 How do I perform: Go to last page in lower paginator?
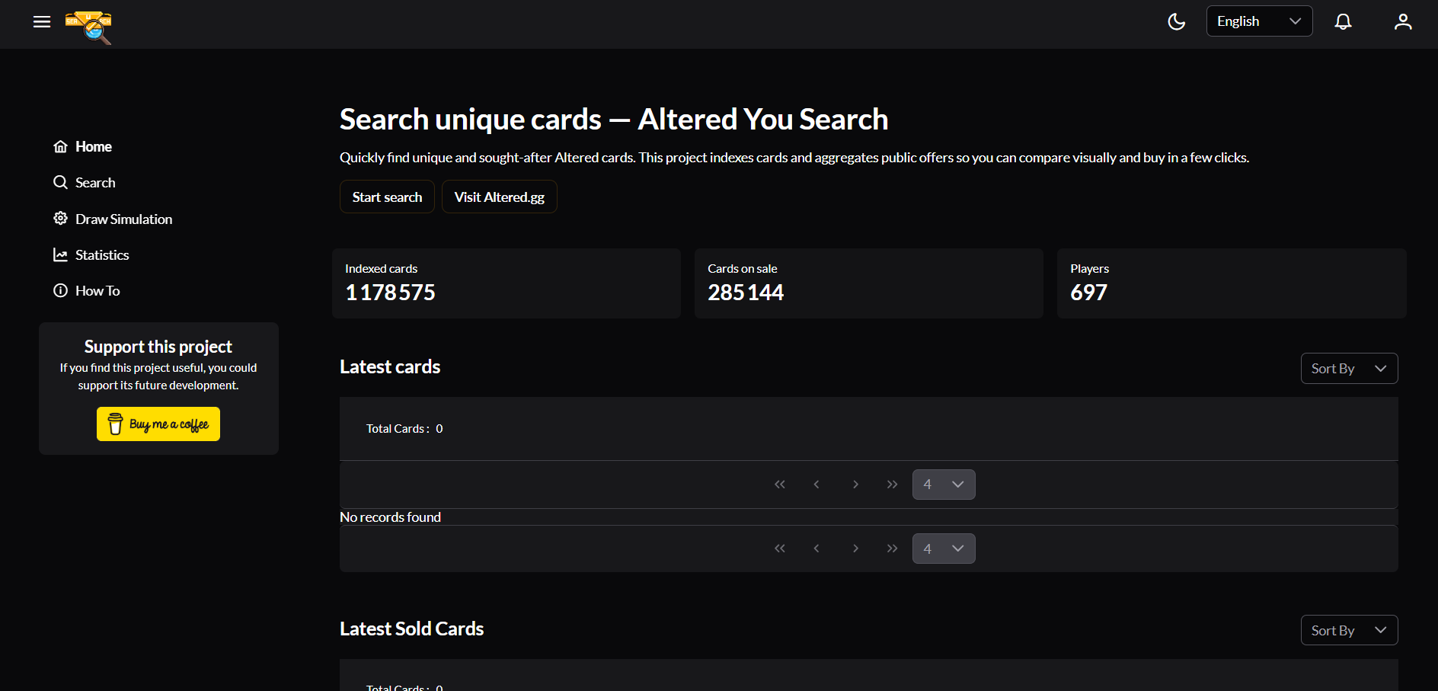click(892, 549)
